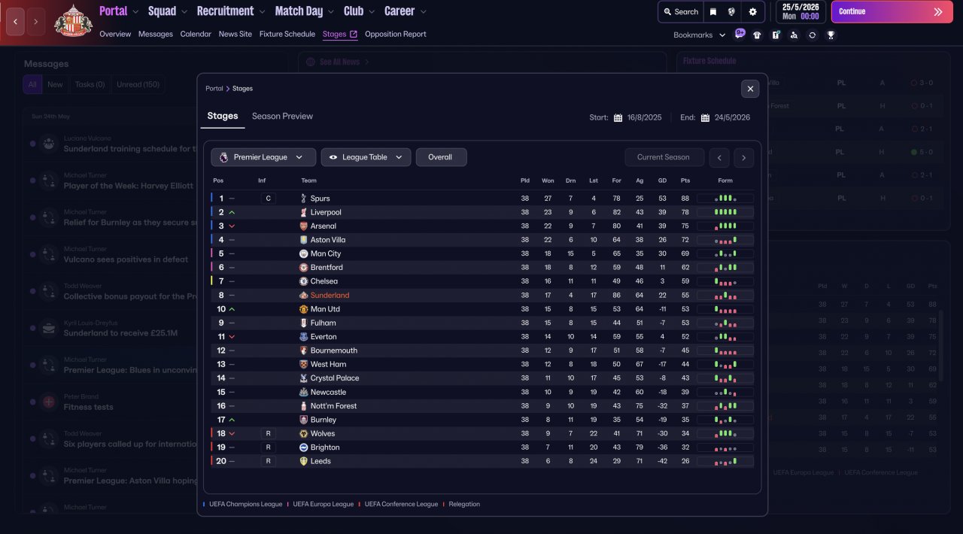Open the Overview sub-tab
Screen dimensions: 963x534
[x=115, y=34]
